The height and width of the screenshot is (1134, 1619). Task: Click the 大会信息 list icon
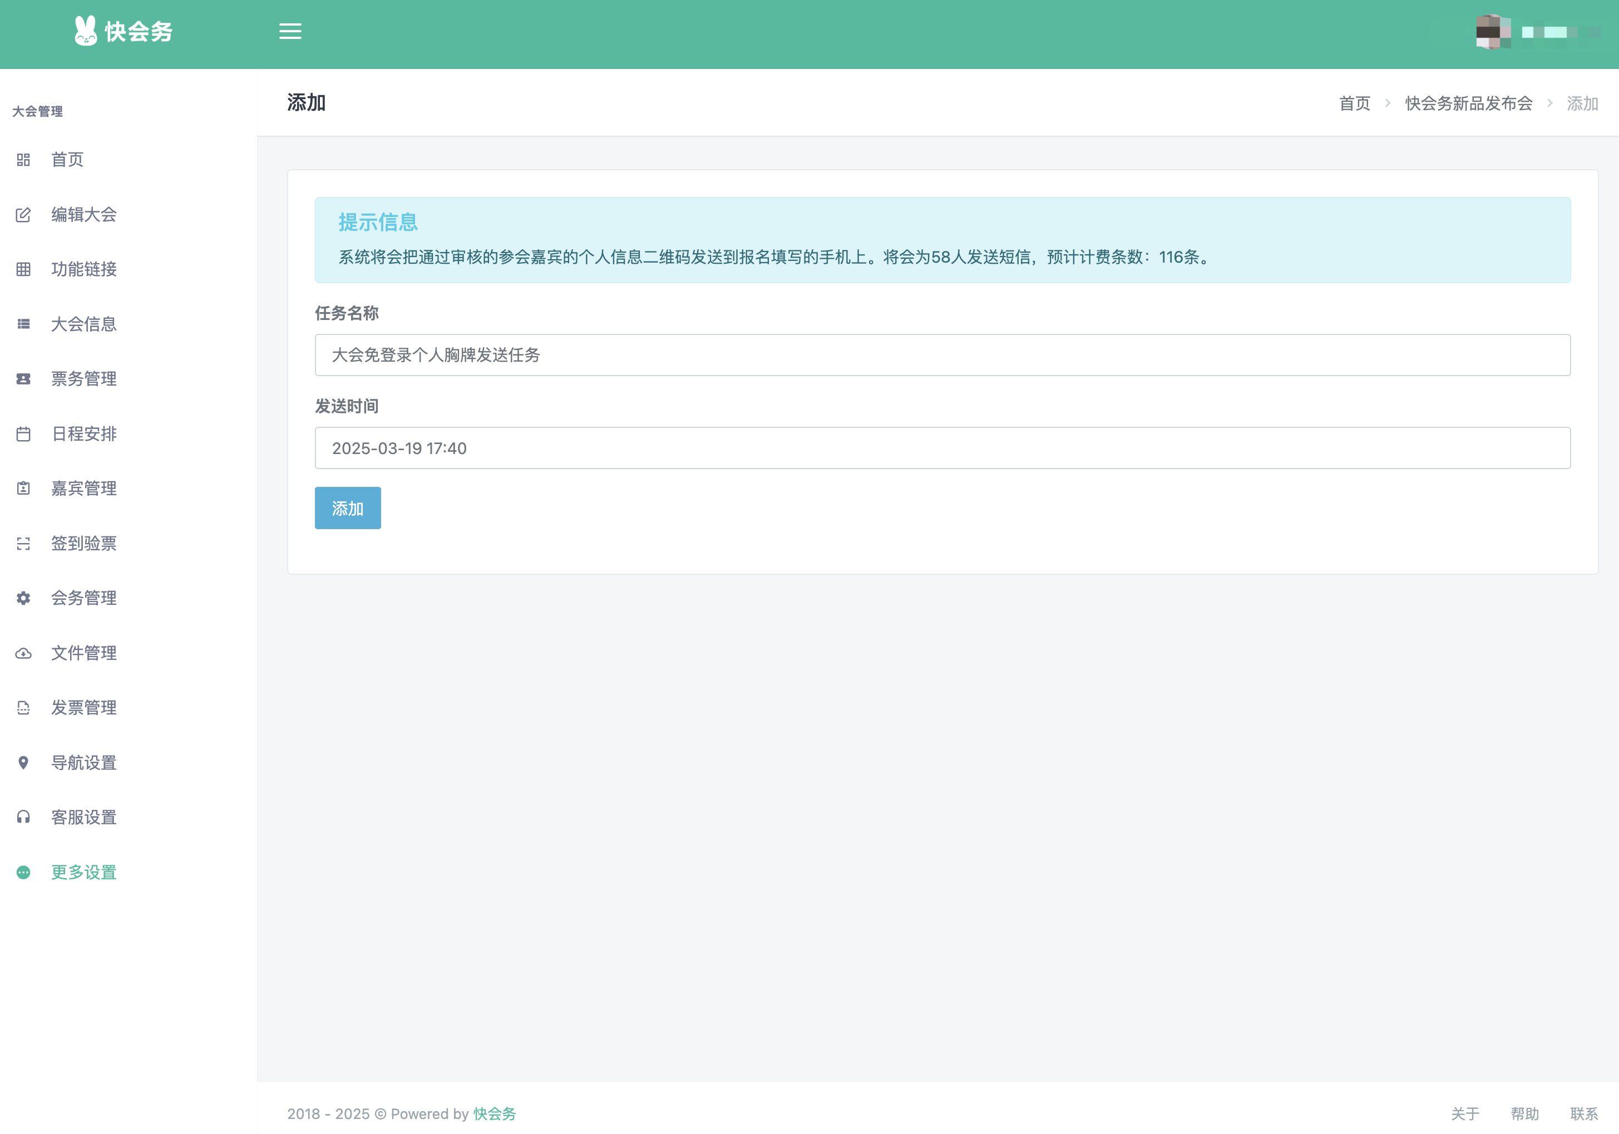[23, 324]
